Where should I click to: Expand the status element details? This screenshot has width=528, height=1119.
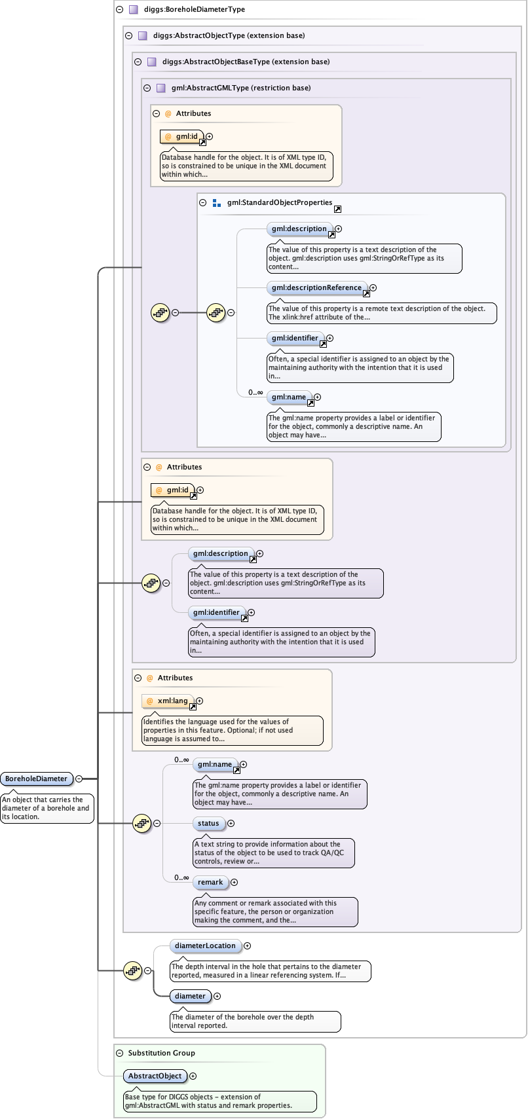point(231,823)
